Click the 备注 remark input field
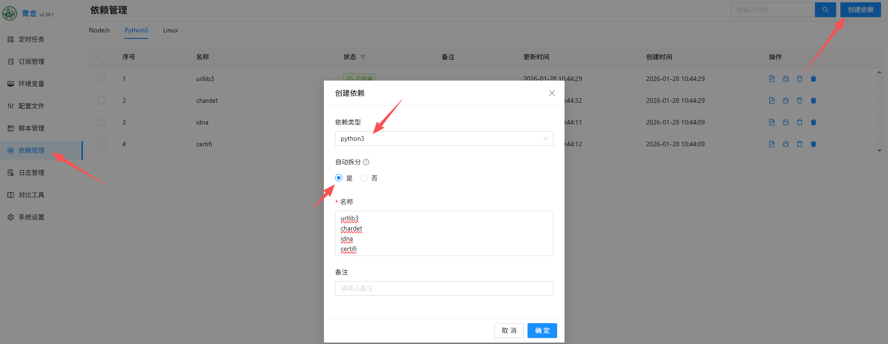The width and height of the screenshot is (888, 344). pyautogui.click(x=444, y=288)
